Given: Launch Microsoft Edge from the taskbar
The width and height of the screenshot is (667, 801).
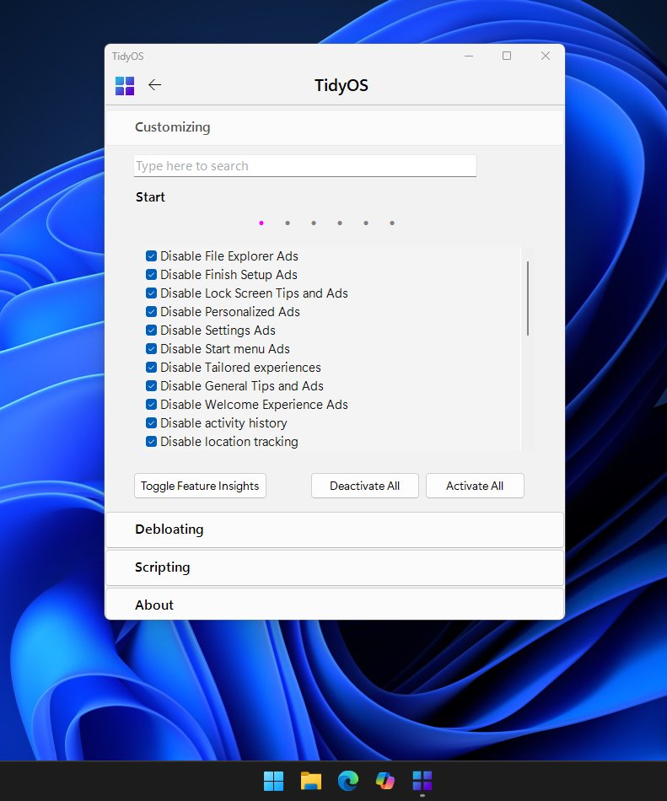Looking at the screenshot, I should (348, 781).
